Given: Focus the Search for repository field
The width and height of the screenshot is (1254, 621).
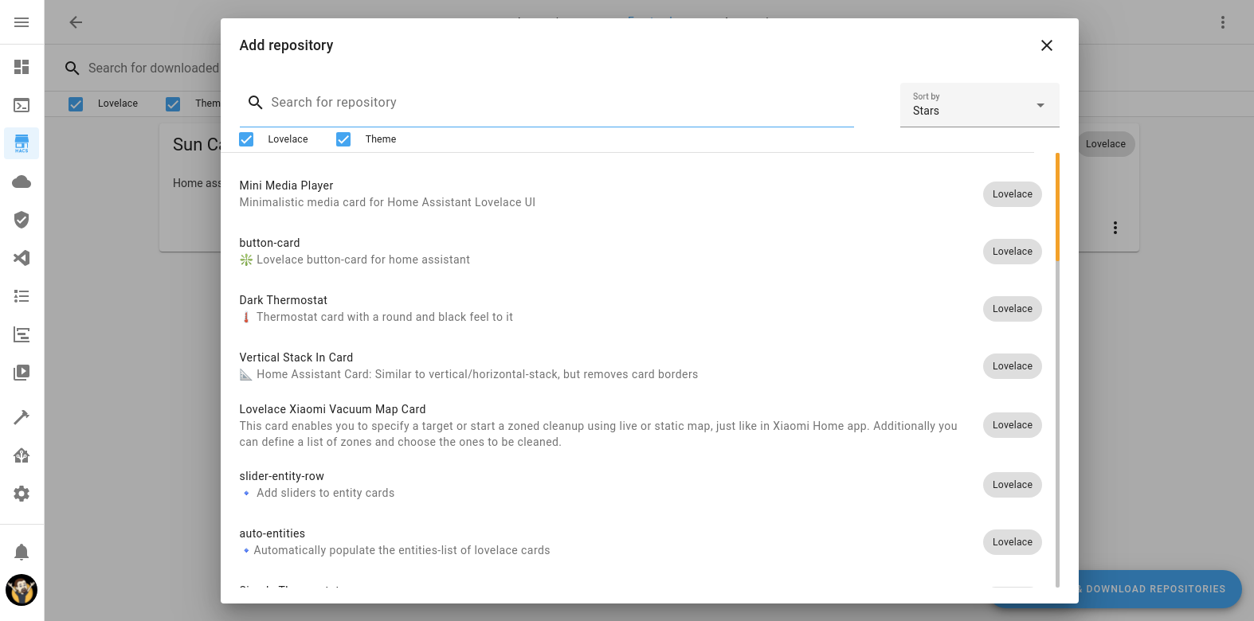Looking at the screenshot, I should [x=547, y=103].
